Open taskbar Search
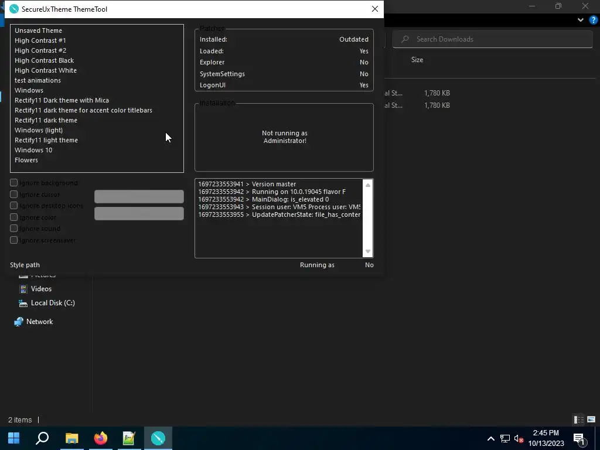The height and width of the screenshot is (450, 600). [x=42, y=438]
